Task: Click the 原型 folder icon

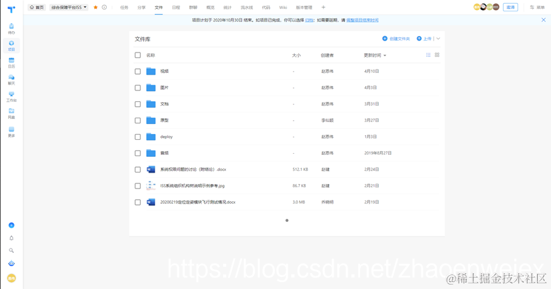Action: (x=151, y=120)
